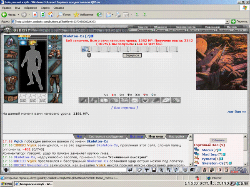Open the Анкета menu link
The width and height of the screenshot is (250, 187).
click(x=238, y=30)
